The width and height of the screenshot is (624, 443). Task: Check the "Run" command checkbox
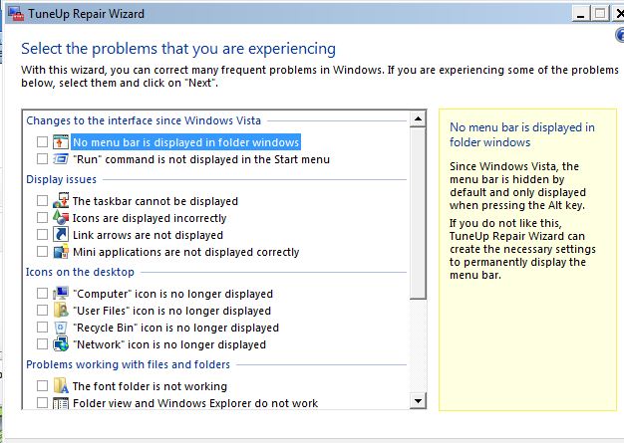point(42,159)
